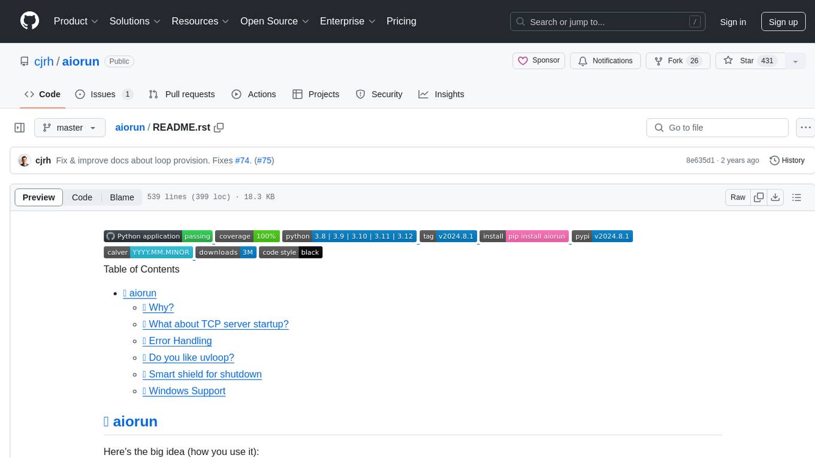Open the aiorun repository link in header
This screenshot has width=815, height=458.
81,61
